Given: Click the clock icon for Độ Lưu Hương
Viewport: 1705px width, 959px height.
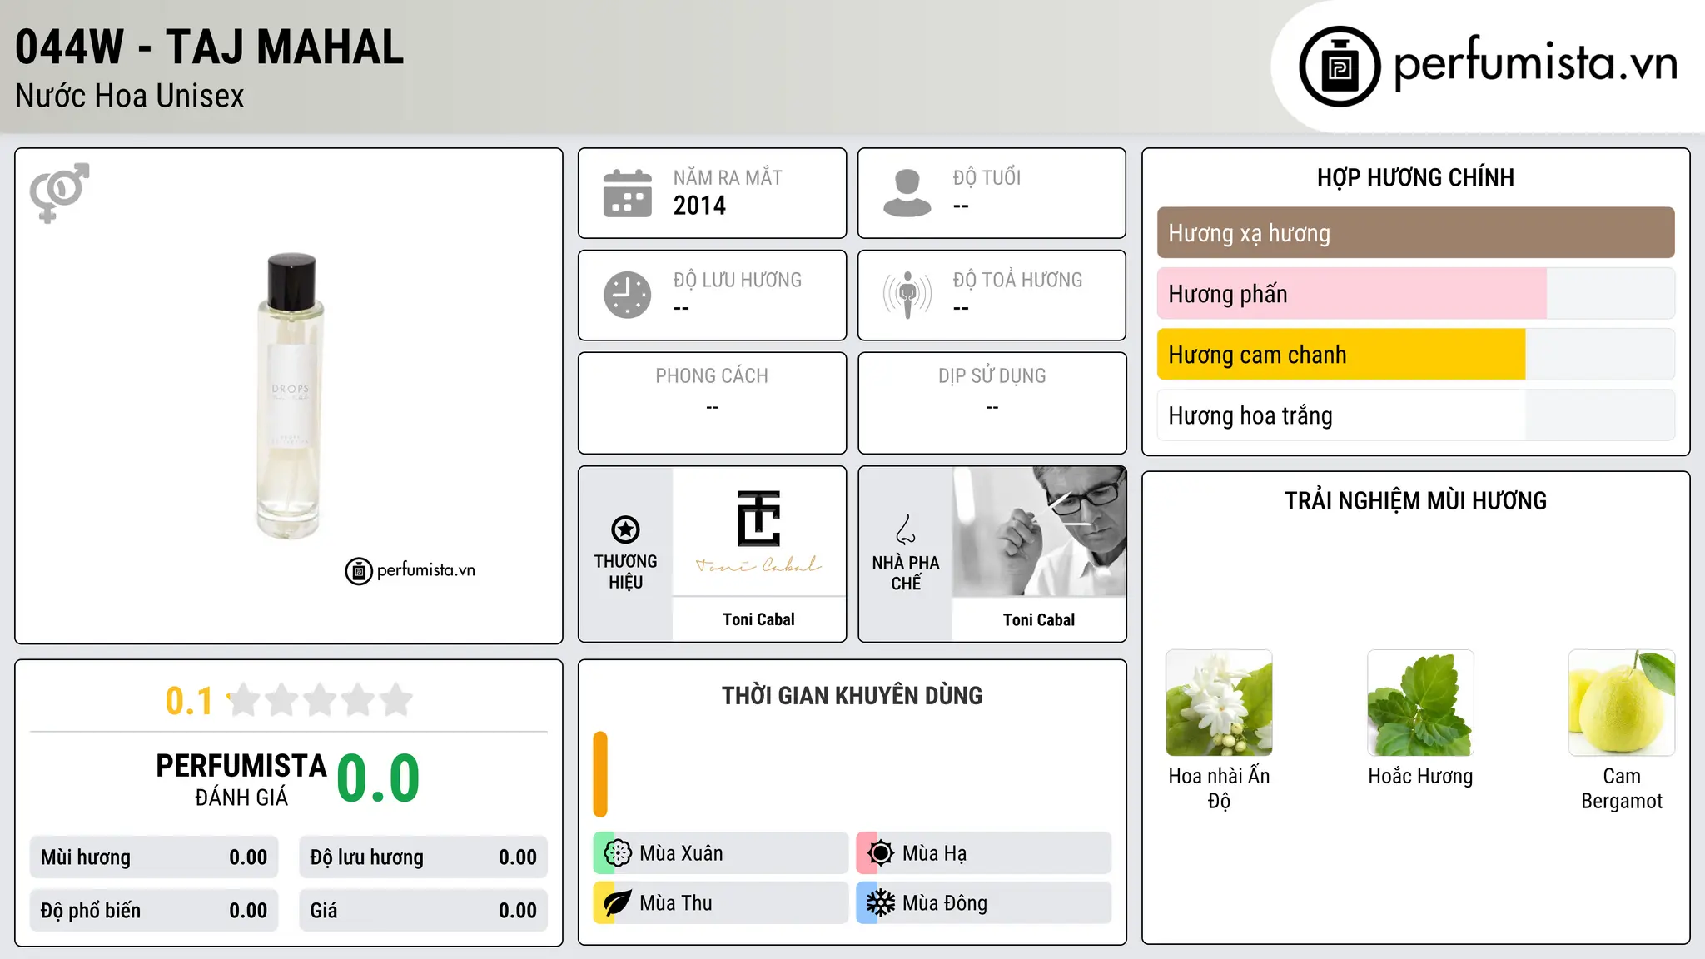Looking at the screenshot, I should click(x=628, y=295).
